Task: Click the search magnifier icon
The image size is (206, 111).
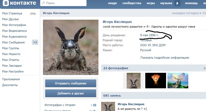Action: 44,3
